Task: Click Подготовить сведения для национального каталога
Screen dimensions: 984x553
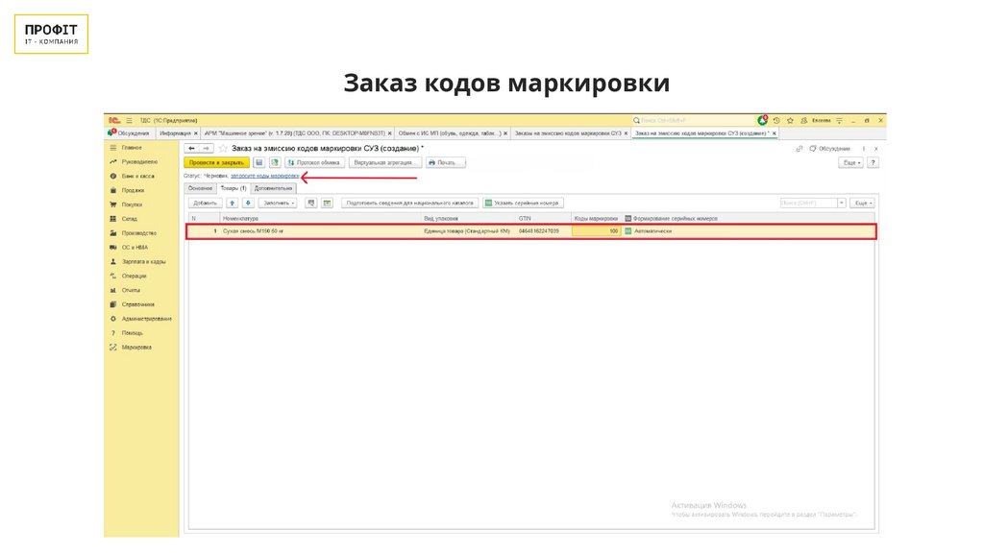Action: coord(409,204)
